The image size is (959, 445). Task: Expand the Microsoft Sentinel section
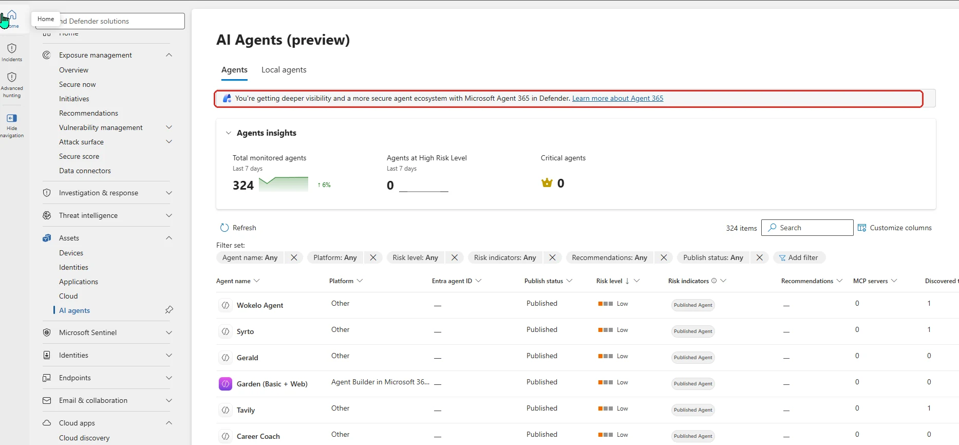(x=169, y=332)
